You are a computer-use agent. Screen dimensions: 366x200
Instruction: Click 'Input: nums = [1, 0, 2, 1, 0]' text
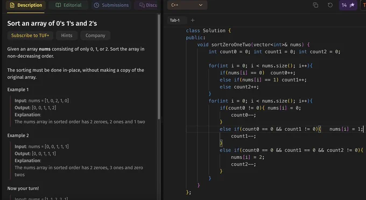[x=42, y=101]
